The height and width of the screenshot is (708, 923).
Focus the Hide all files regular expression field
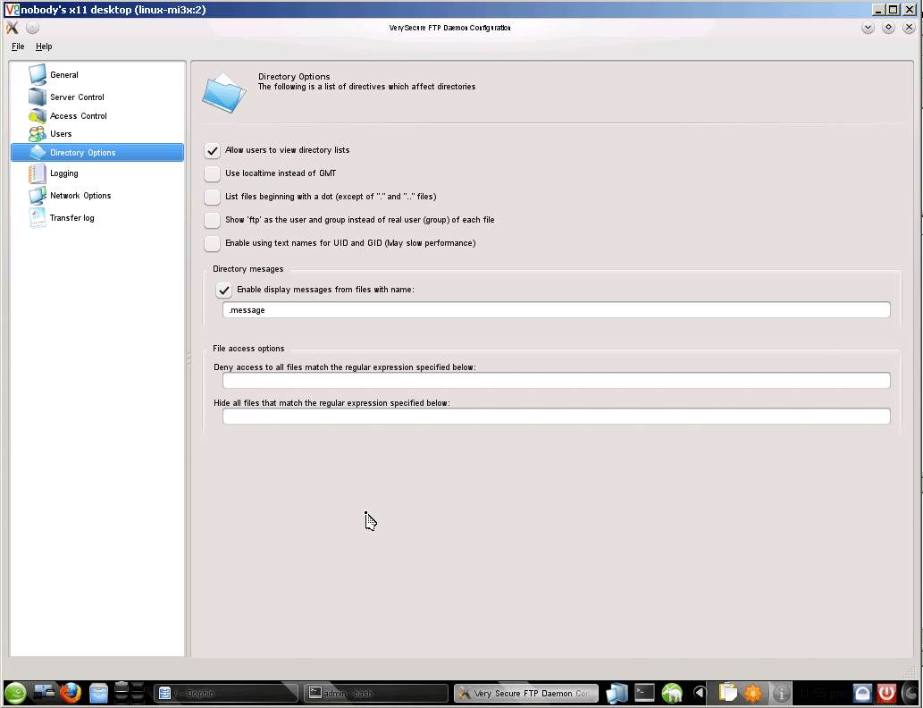point(557,417)
